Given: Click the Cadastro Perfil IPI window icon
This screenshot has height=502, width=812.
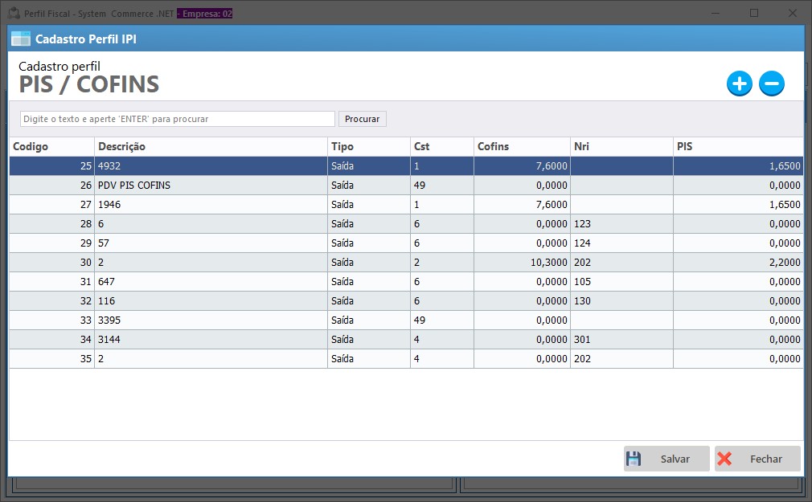Looking at the screenshot, I should click(21, 39).
